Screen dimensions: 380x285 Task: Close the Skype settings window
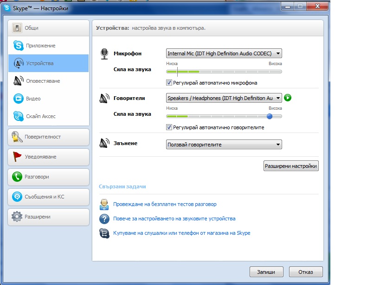(x=317, y=7)
